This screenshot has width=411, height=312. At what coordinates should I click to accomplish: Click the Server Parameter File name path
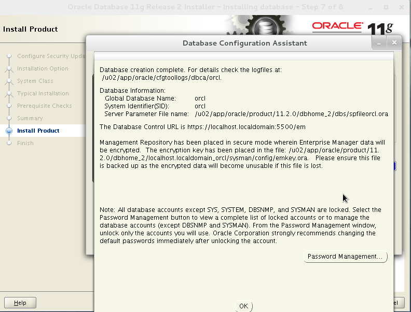[292, 114]
